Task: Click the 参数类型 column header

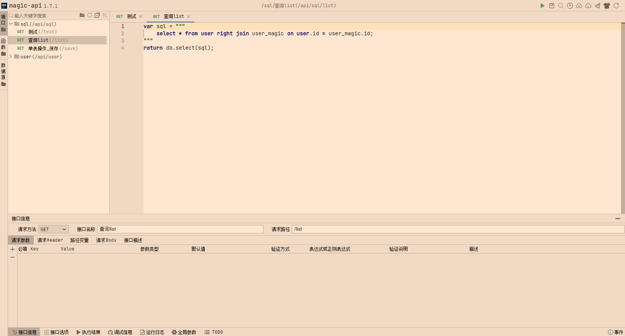Action: click(x=150, y=249)
